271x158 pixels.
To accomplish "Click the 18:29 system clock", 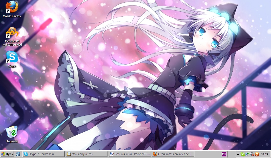I will tap(264, 154).
